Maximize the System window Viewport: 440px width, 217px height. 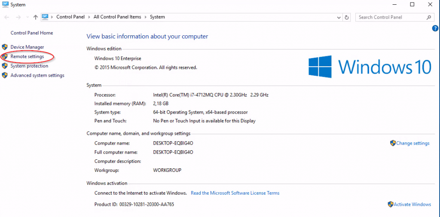pyautogui.click(x=412, y=4)
